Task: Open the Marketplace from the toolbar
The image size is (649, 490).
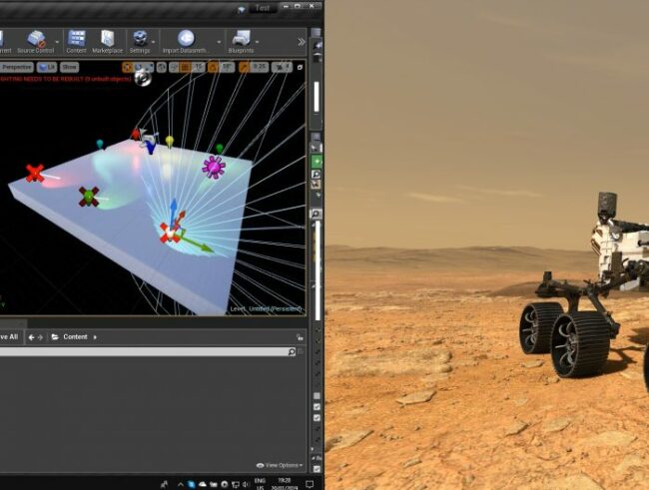Action: coord(108,40)
